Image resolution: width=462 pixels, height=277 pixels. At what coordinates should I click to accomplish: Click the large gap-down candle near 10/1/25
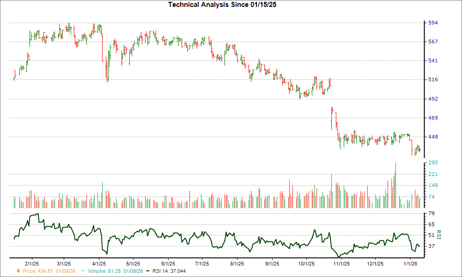pyautogui.click(x=332, y=118)
